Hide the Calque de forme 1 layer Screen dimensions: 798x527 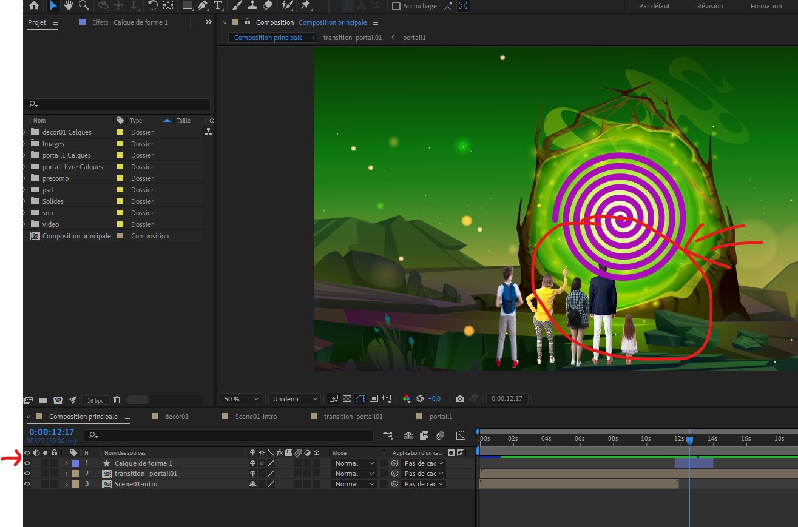click(x=27, y=463)
